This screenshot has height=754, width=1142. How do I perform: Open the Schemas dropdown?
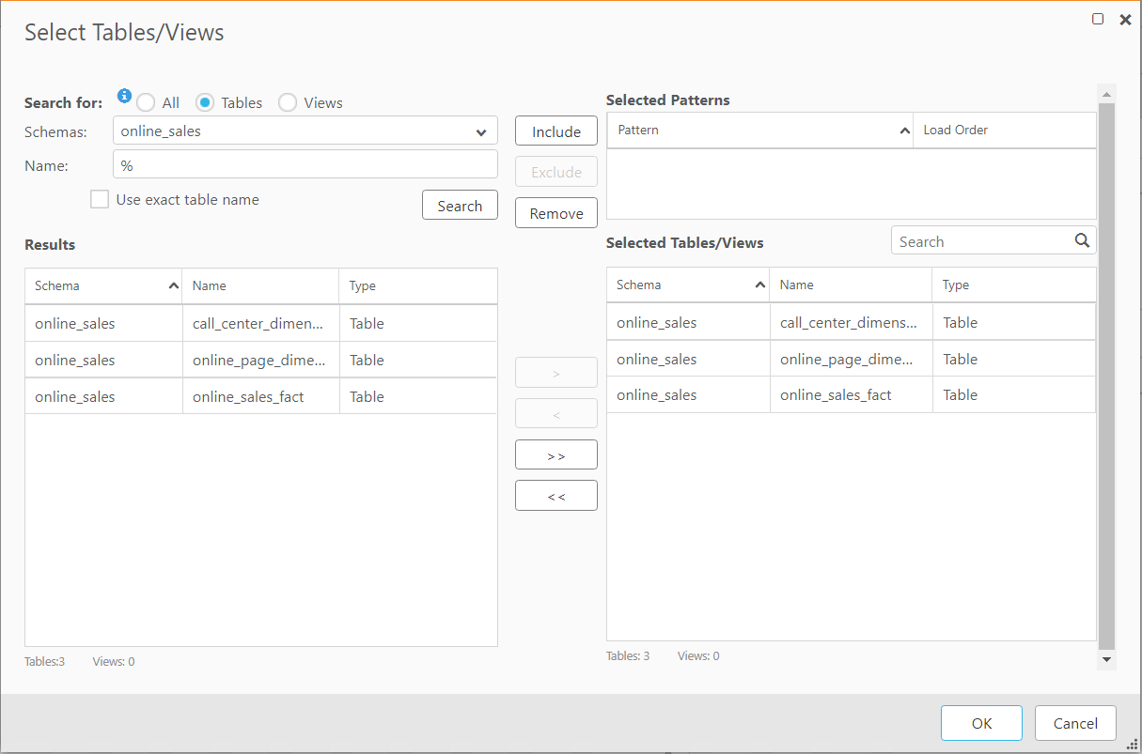pyautogui.click(x=481, y=131)
